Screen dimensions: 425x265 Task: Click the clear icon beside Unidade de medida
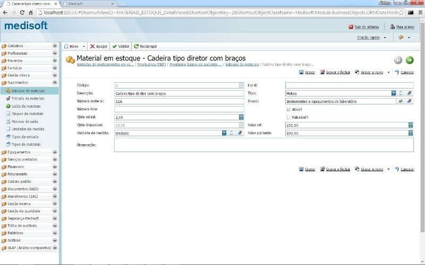click(x=240, y=133)
